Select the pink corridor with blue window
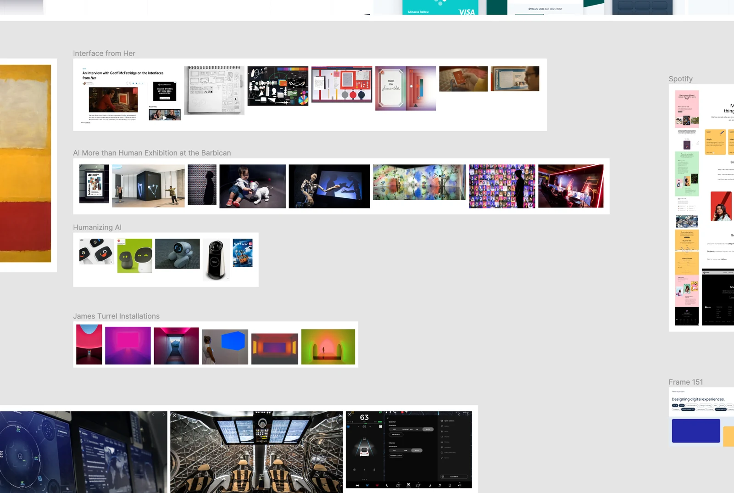This screenshot has height=493, width=734. coord(176,346)
